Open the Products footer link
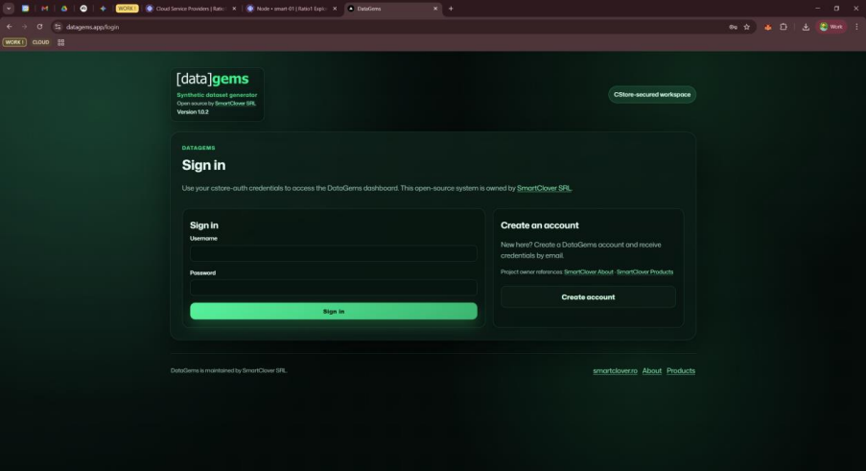 click(681, 370)
